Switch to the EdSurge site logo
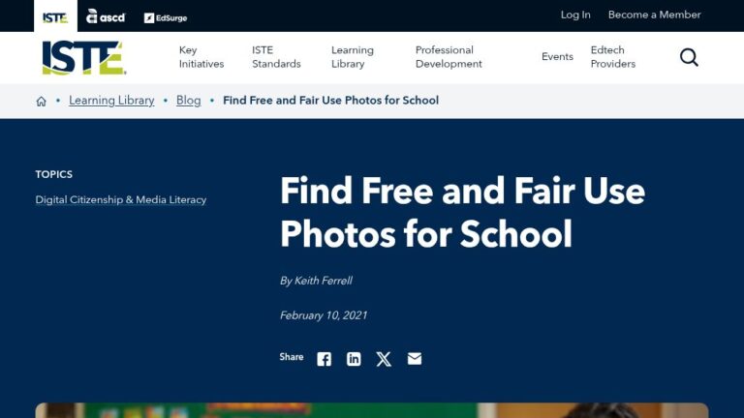The height and width of the screenshot is (418, 744). 166,18
